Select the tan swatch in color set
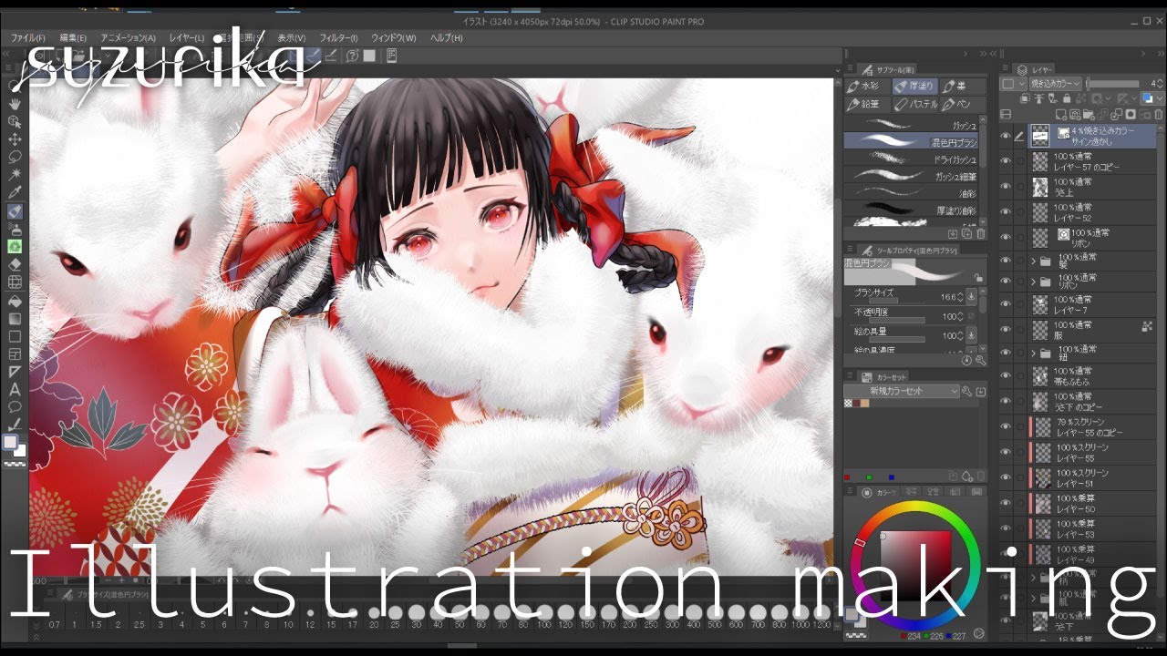Viewport: 1167px width, 656px height. click(864, 403)
